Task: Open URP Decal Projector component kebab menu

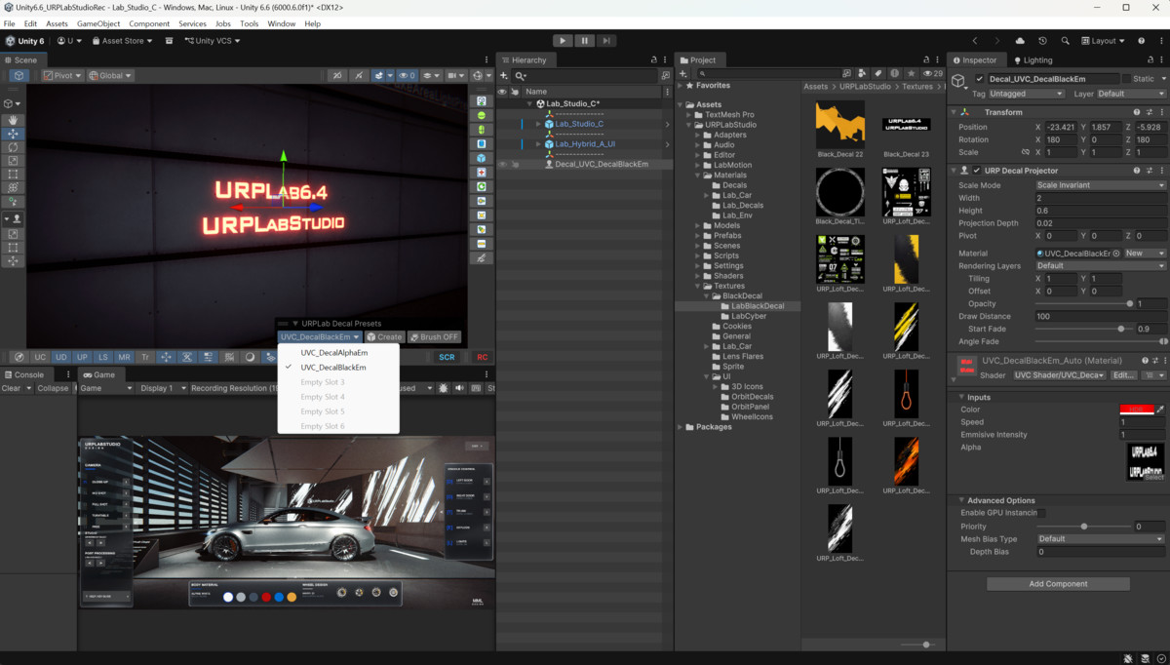Action: 1161,171
